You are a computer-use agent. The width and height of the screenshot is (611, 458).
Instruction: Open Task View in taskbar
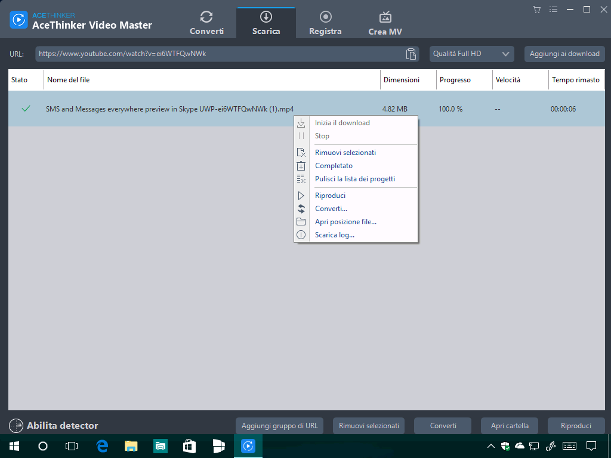(72, 446)
